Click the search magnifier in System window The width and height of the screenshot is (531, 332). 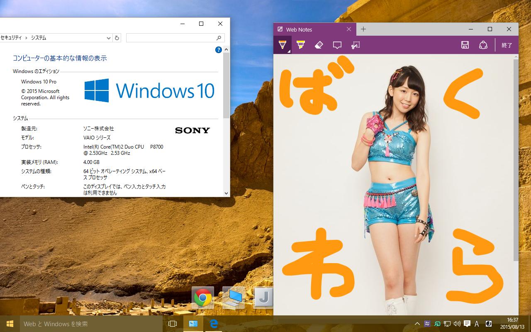click(219, 38)
